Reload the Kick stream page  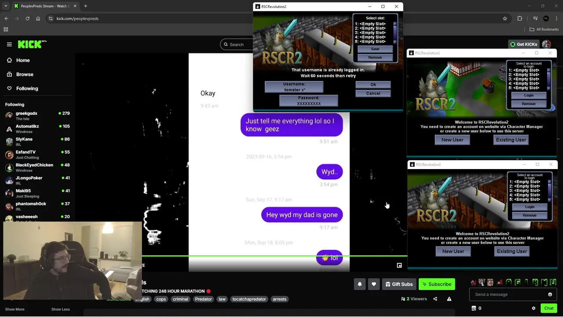coord(27,18)
